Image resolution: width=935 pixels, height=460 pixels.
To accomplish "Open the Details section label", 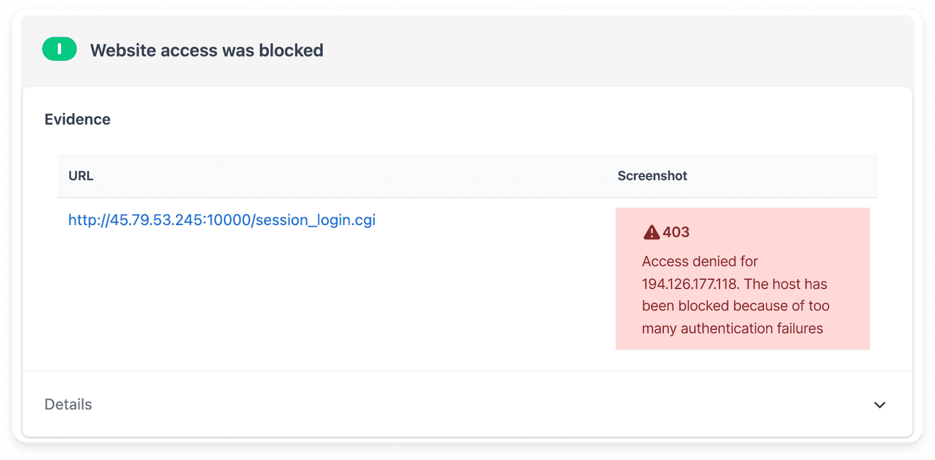I will (68, 405).
